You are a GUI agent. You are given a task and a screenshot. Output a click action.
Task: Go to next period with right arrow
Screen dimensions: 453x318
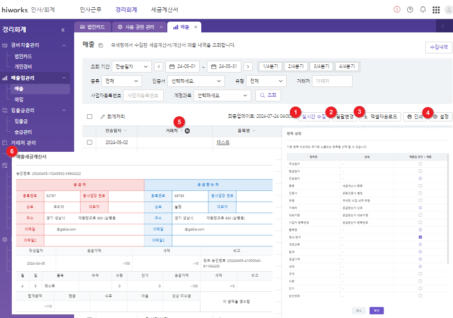click(x=248, y=67)
